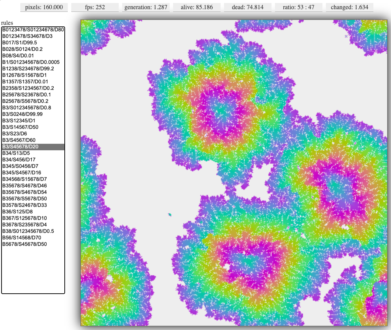Click the changed counter box
391x330 pixels.
point(349,7)
